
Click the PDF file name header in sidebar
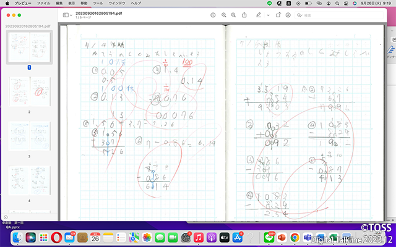tap(28, 27)
